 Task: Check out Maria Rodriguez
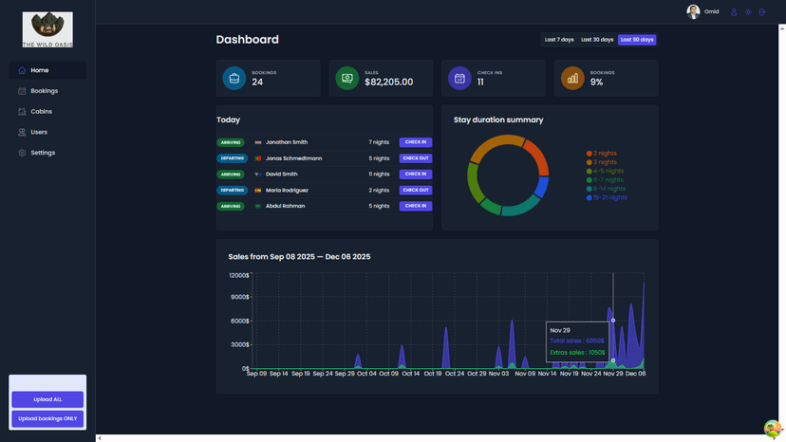coord(416,190)
